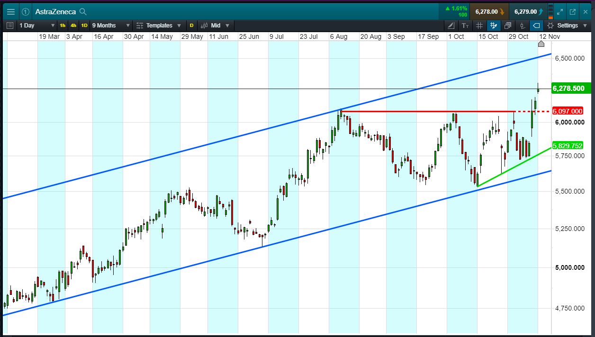This screenshot has width=595, height=337.
Task: Expand the 1 Day interval dropdown
Action: click(x=37, y=26)
